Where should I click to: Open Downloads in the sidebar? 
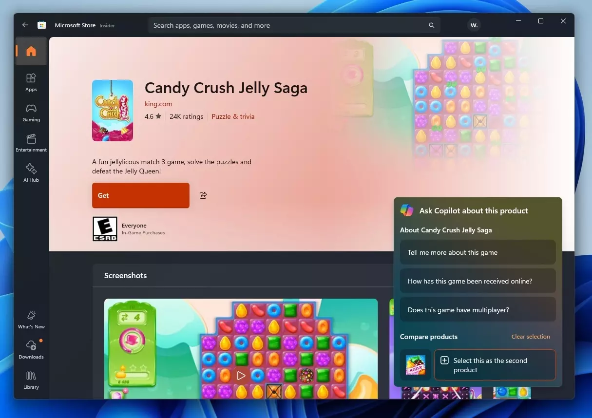tap(31, 349)
